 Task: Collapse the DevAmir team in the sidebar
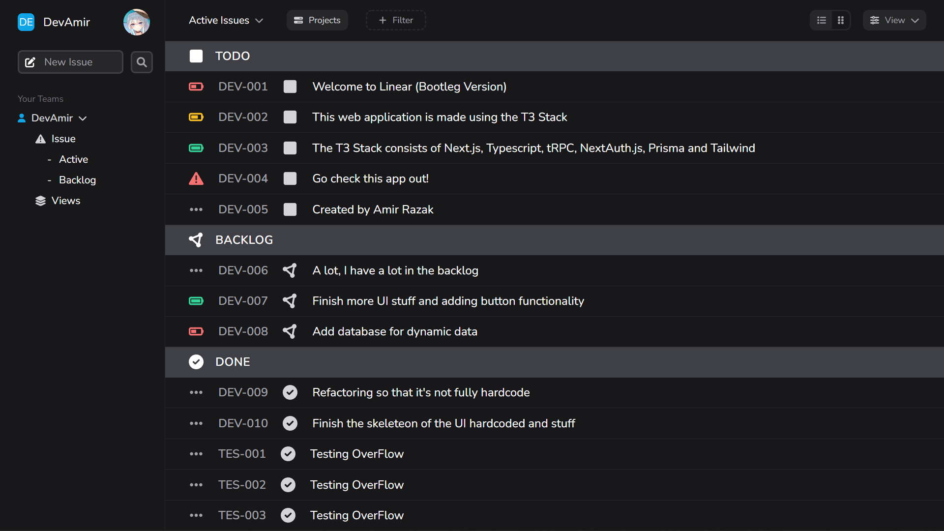pos(83,118)
